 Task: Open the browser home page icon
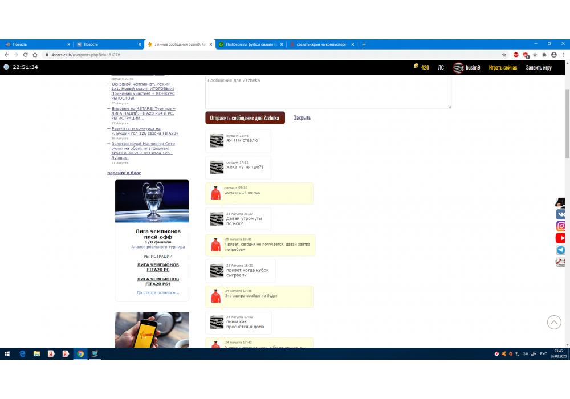coord(35,55)
